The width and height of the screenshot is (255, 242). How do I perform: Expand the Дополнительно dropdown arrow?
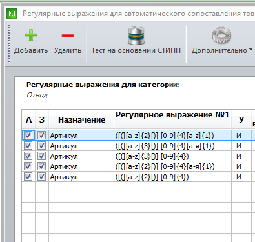click(250, 50)
